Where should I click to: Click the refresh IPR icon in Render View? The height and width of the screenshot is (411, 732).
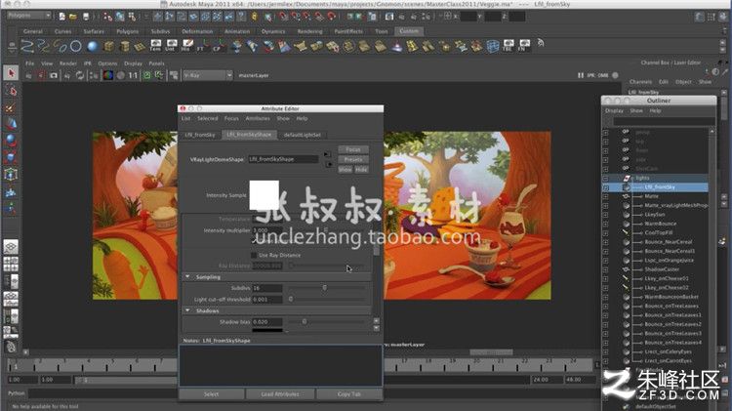[80, 75]
